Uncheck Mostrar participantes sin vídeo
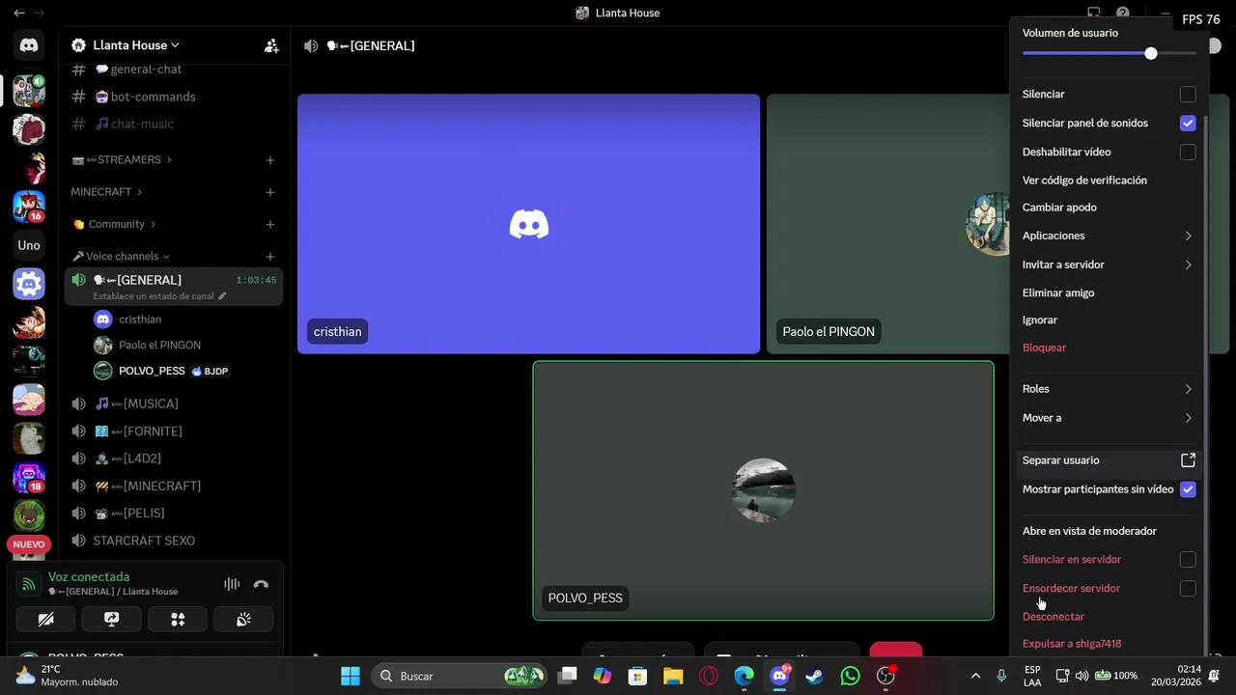This screenshot has height=695, width=1236. click(1188, 489)
